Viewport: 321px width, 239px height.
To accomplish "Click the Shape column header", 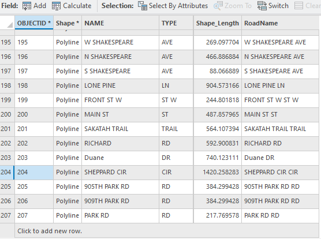I will [68, 23].
